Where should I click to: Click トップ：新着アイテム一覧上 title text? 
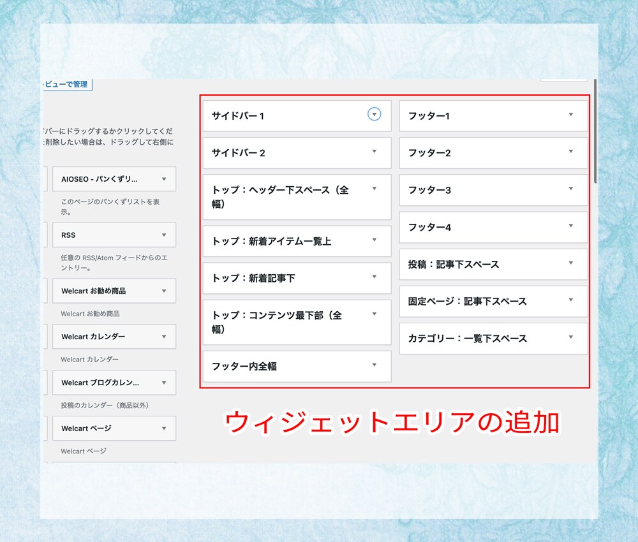(272, 241)
